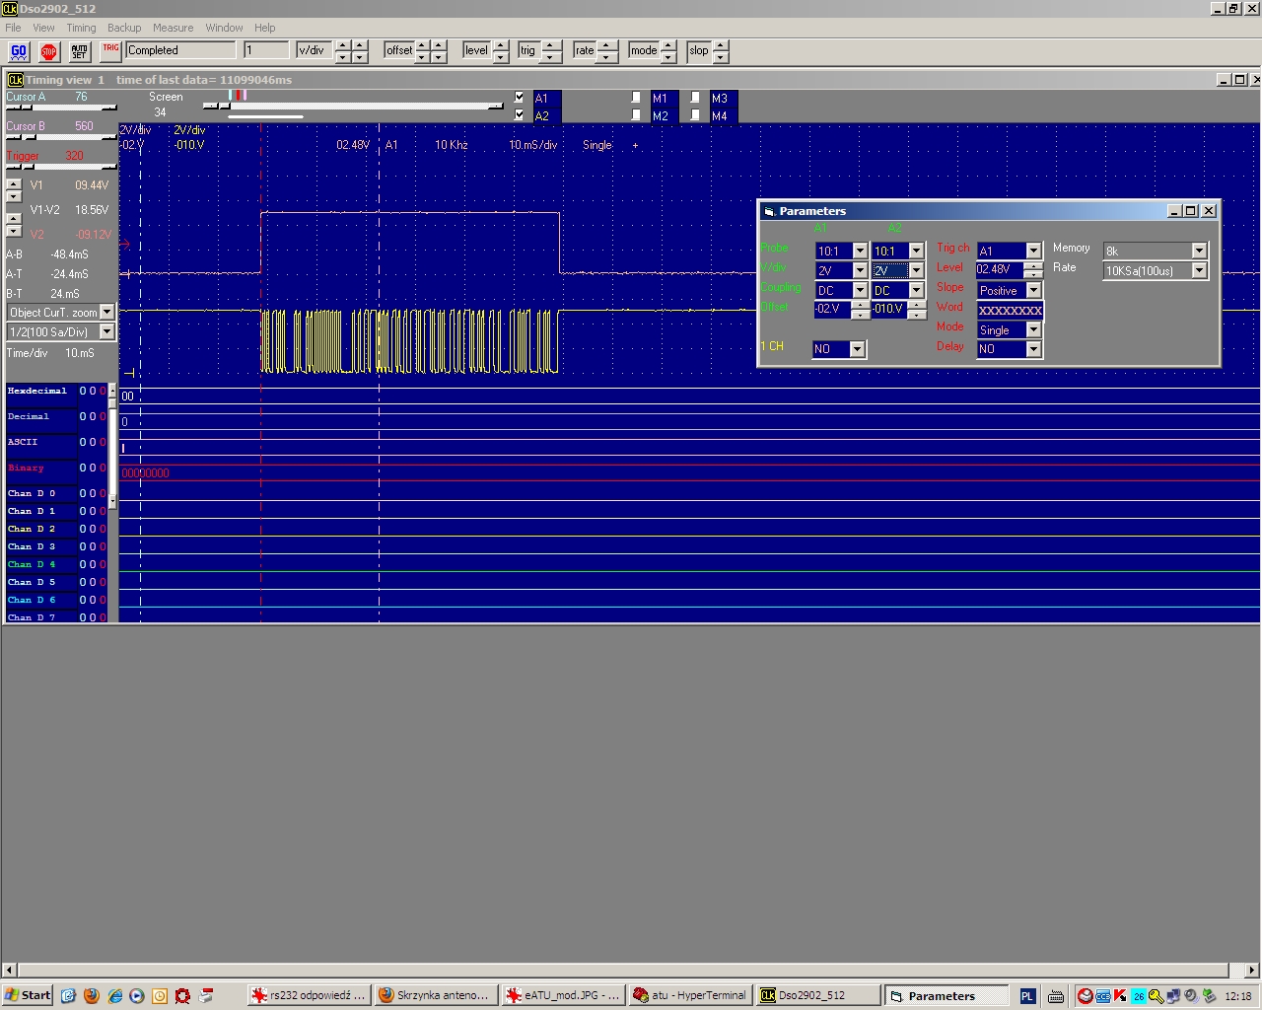1262x1010 pixels.
Task: Click the v/div up arrow stepper
Action: click(x=342, y=45)
